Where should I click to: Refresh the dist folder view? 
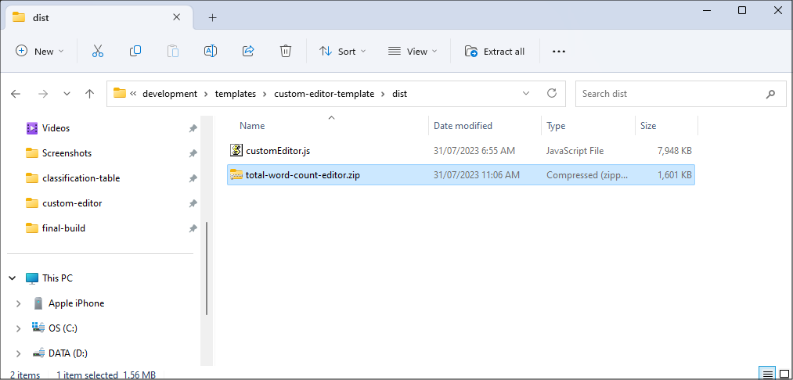coord(552,93)
